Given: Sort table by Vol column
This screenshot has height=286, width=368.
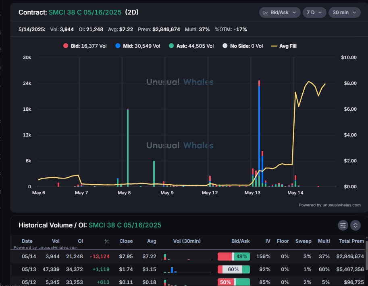Looking at the screenshot, I should click(x=56, y=241).
